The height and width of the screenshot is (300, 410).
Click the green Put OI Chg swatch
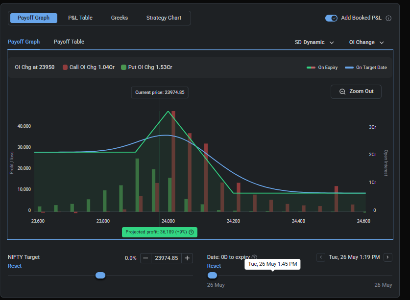tap(123, 68)
